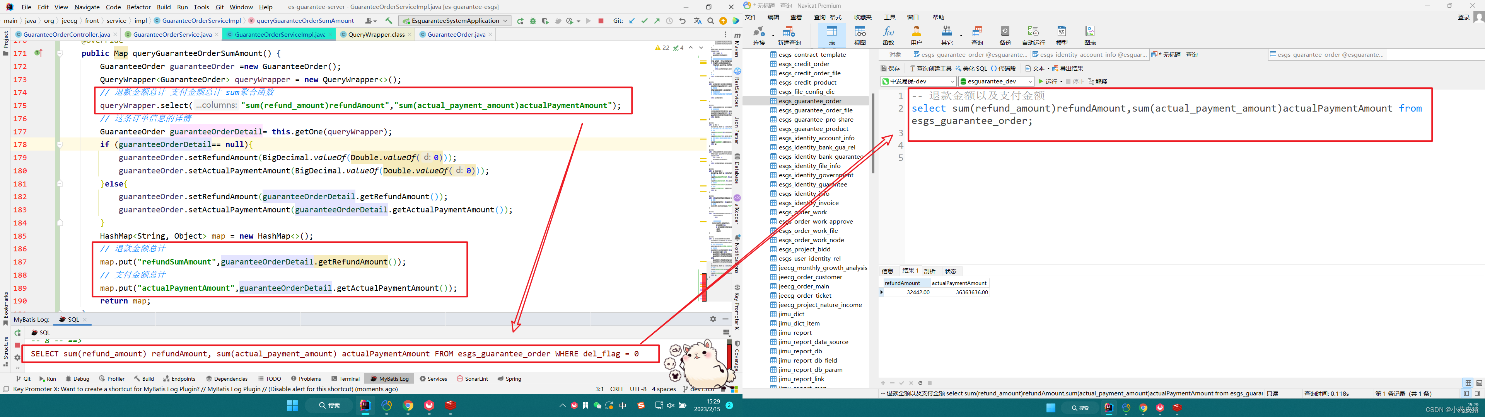Toggle the Structure tool window sidebar
This screenshot has width=1485, height=417.
[5, 351]
